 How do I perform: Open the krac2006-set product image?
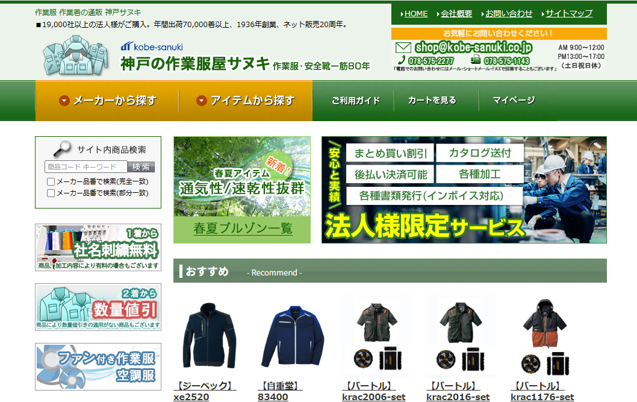(377, 336)
